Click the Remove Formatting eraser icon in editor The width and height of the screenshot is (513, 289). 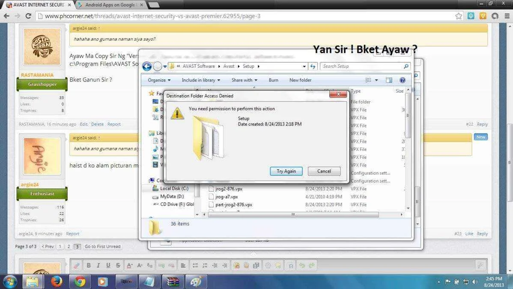[x=77, y=265]
